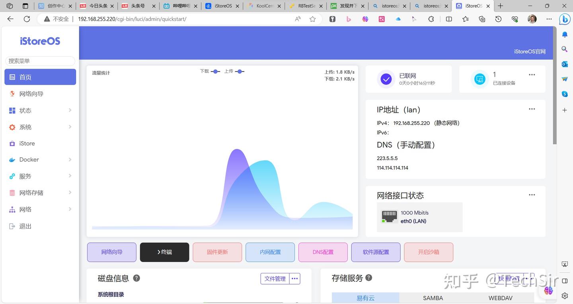Open options menu for 网络接口状态 card

[532, 195]
